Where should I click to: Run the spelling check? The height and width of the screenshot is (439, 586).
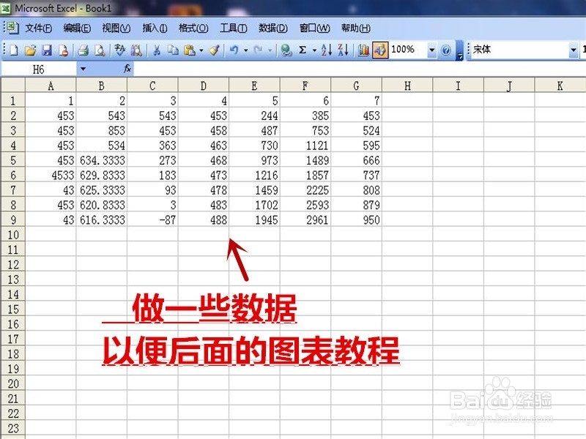click(x=121, y=50)
